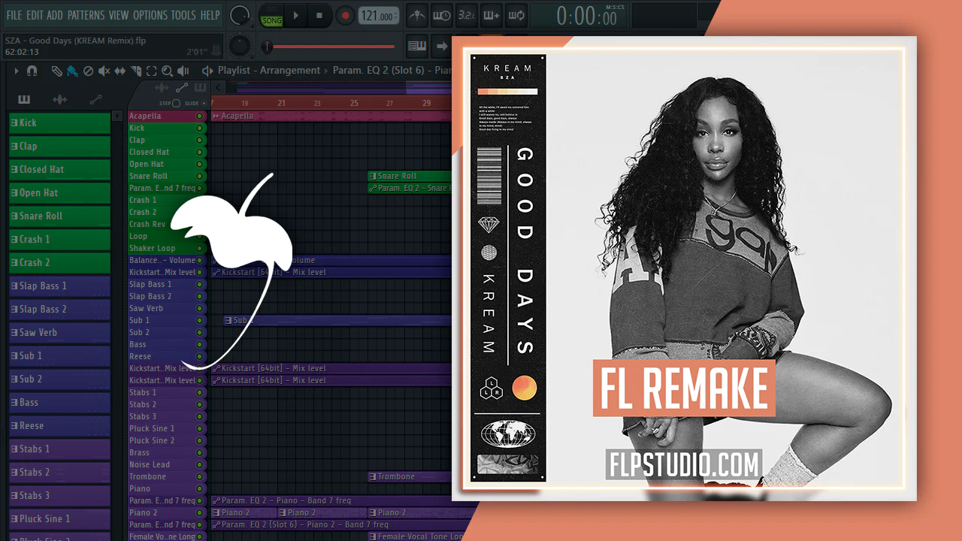Mute the Acapella track
The height and width of the screenshot is (541, 962).
[x=200, y=116]
